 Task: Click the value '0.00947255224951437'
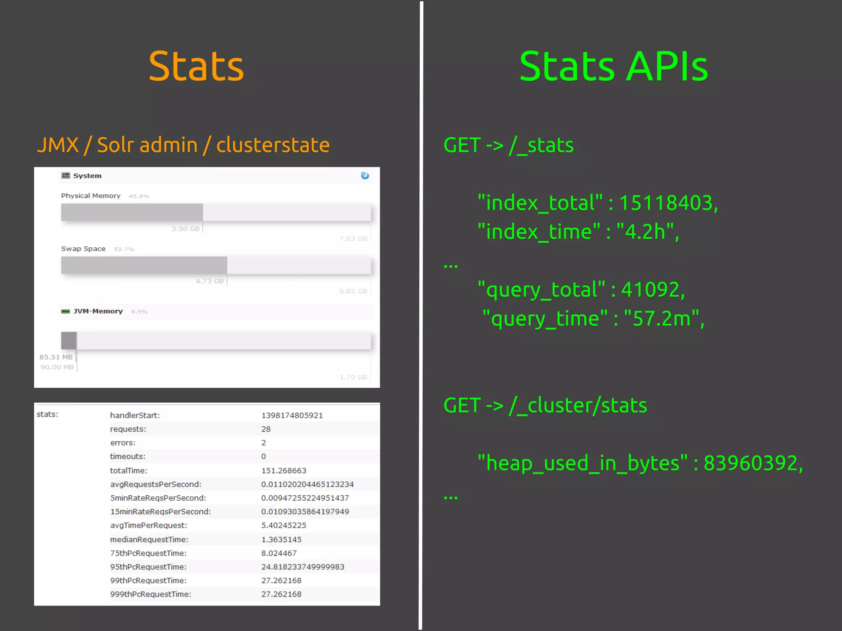305,498
